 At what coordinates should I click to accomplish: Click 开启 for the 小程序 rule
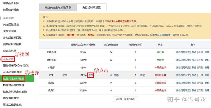coord(200,68)
